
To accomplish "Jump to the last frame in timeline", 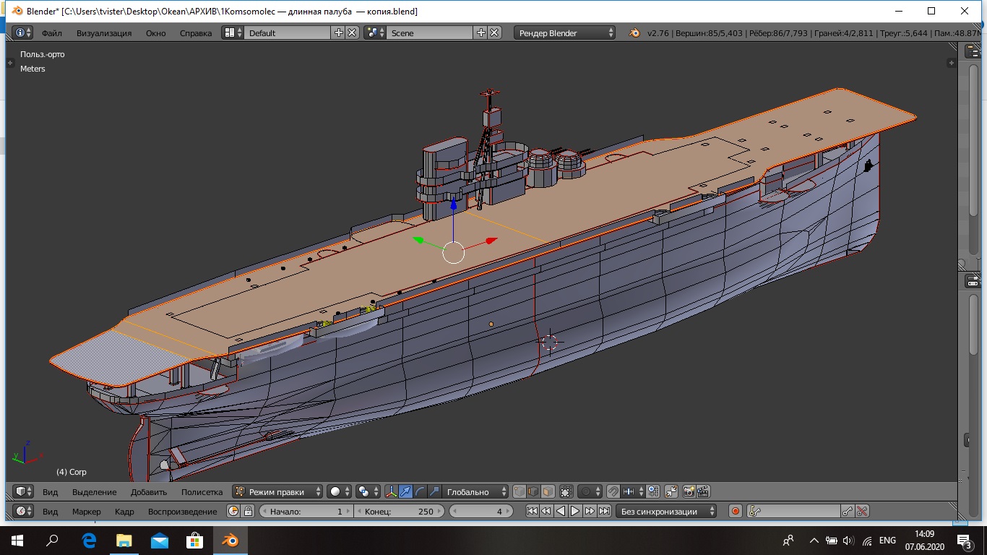I will pos(604,511).
